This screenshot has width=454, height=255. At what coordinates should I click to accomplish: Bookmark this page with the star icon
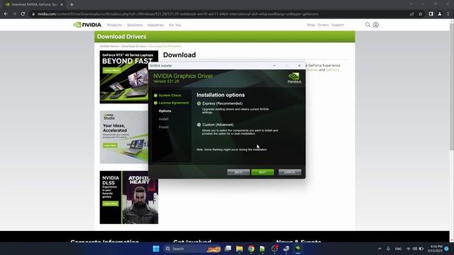click(x=421, y=14)
